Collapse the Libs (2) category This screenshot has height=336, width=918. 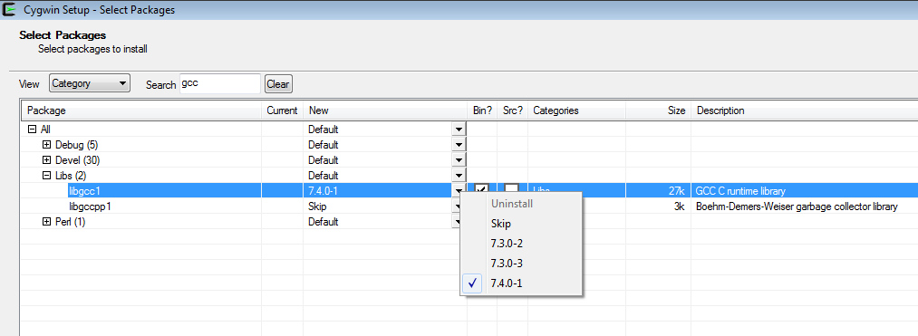(47, 175)
